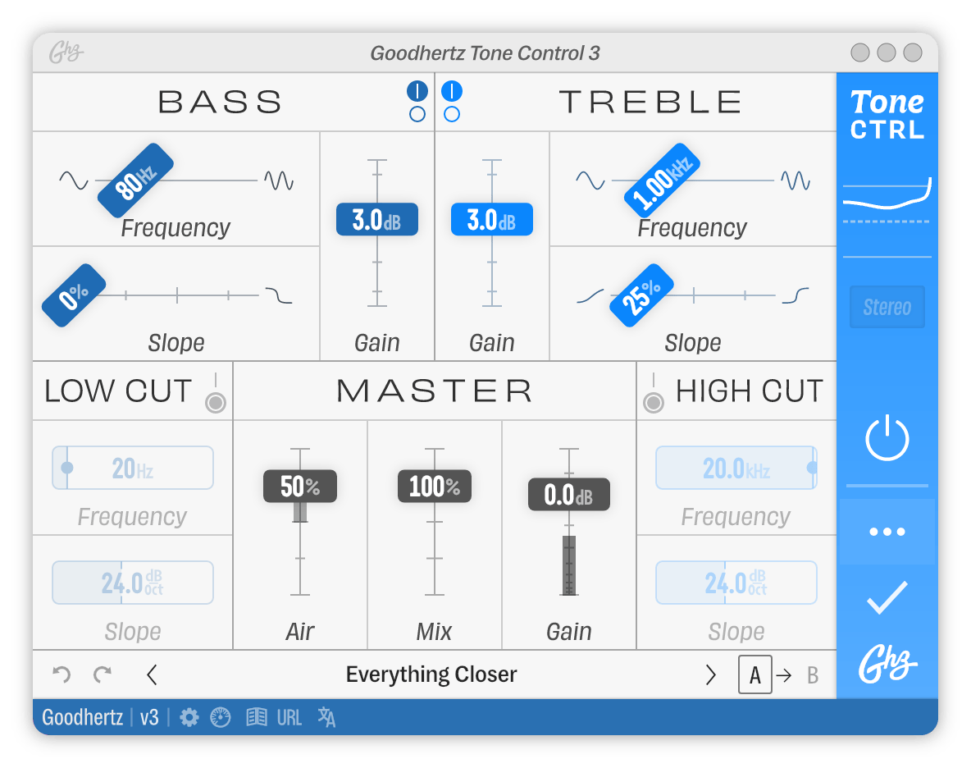Open the settings gear in the status bar
Screen dimensions: 971x768
tap(189, 717)
